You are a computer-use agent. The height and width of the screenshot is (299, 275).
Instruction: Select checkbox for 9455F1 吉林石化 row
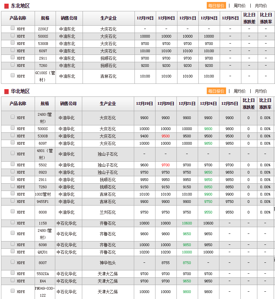click(13, 201)
